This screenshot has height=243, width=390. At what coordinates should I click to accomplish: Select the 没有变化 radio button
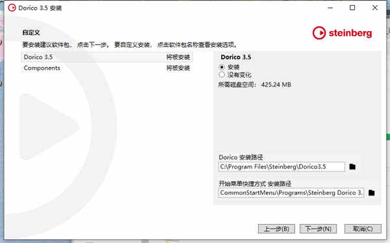[222, 75]
